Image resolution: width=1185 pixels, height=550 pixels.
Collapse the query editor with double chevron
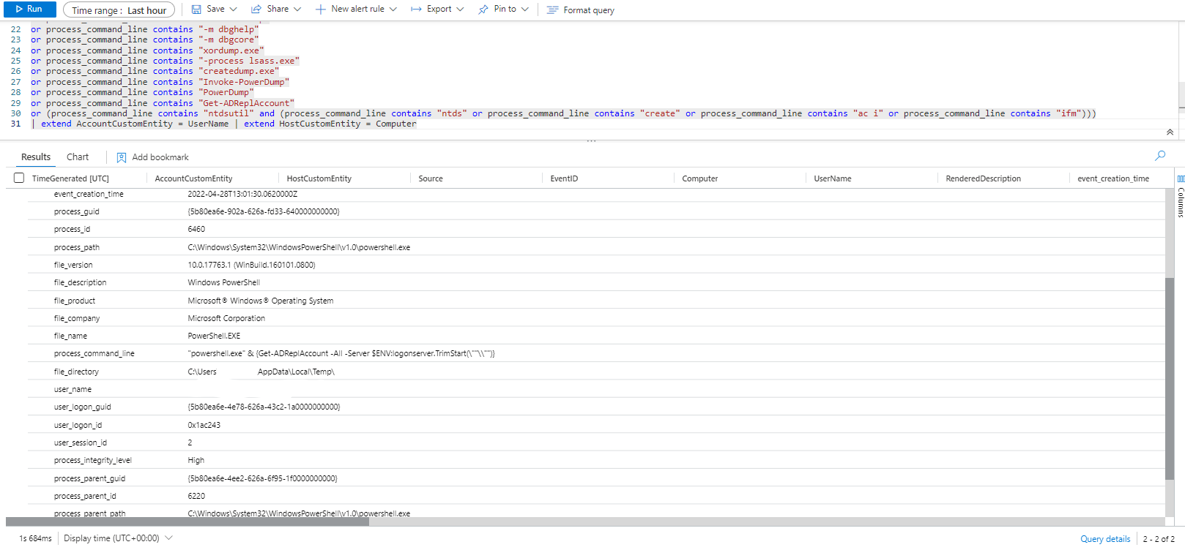click(1170, 132)
